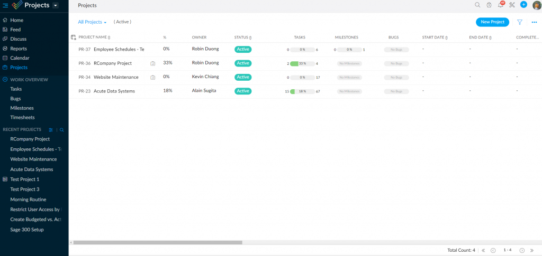The width and height of the screenshot is (542, 256).
Task: Open the filter funnel icon
Action: point(520,22)
